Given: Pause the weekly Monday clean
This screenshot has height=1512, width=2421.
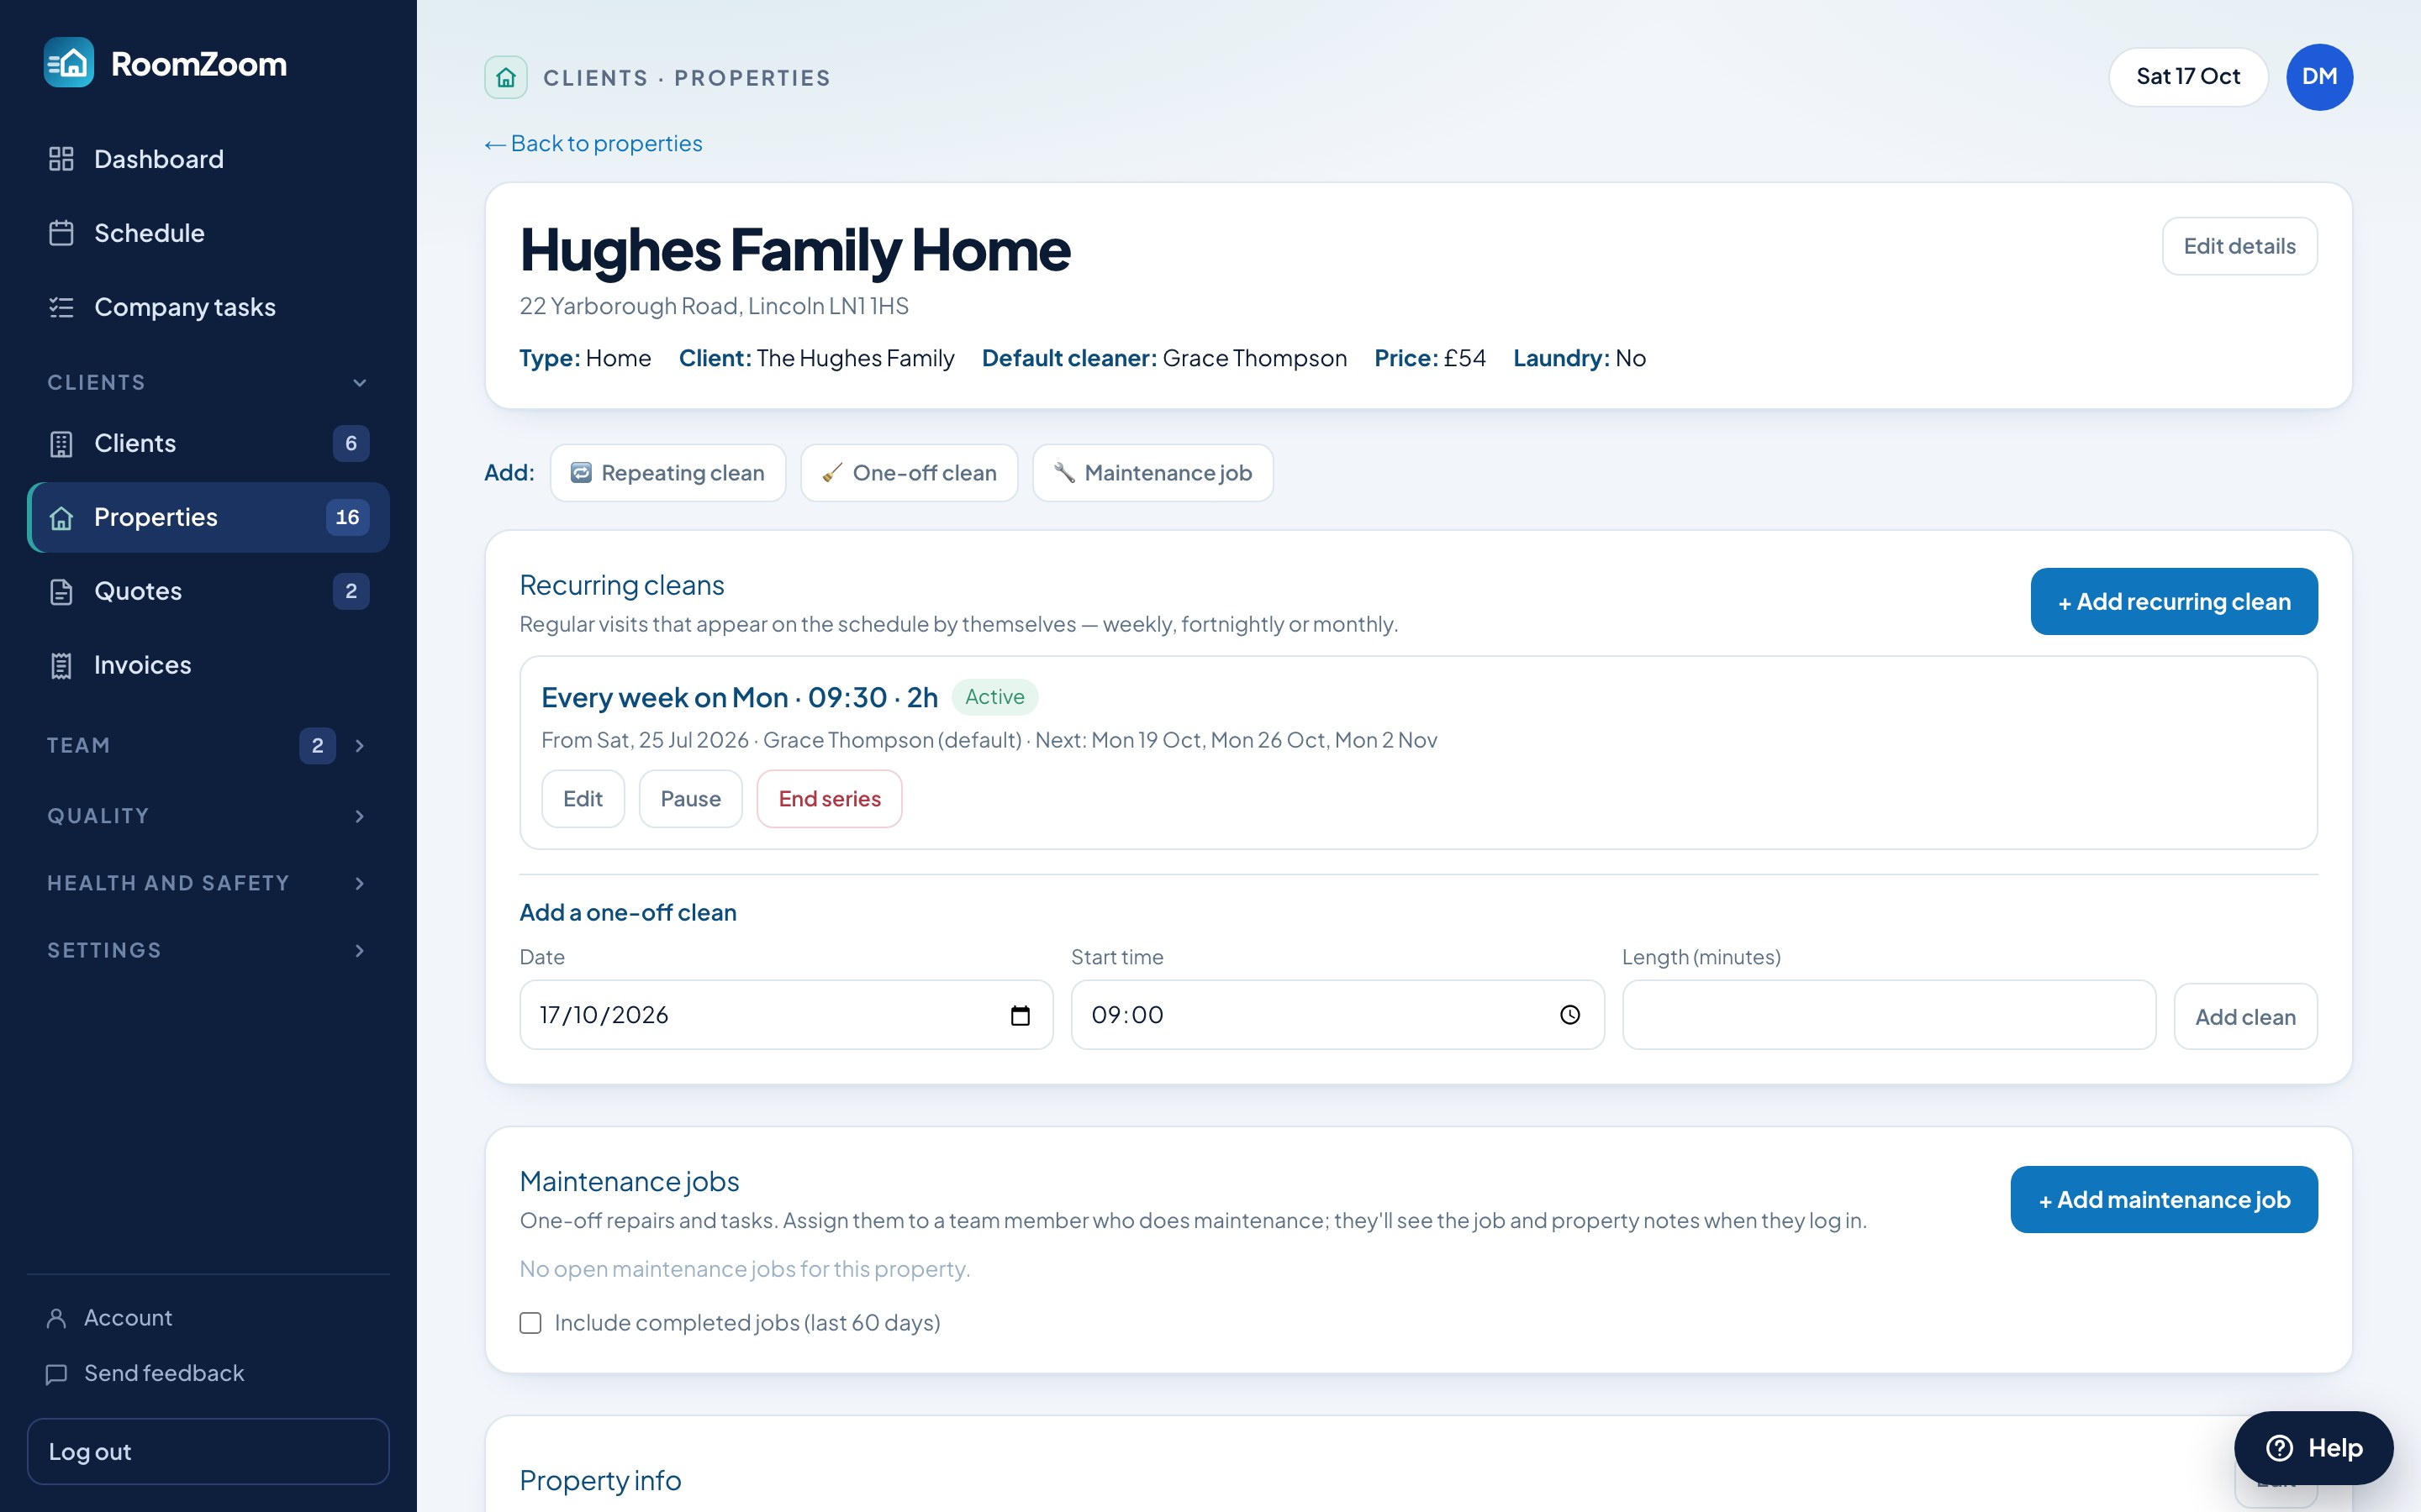Looking at the screenshot, I should tap(690, 799).
